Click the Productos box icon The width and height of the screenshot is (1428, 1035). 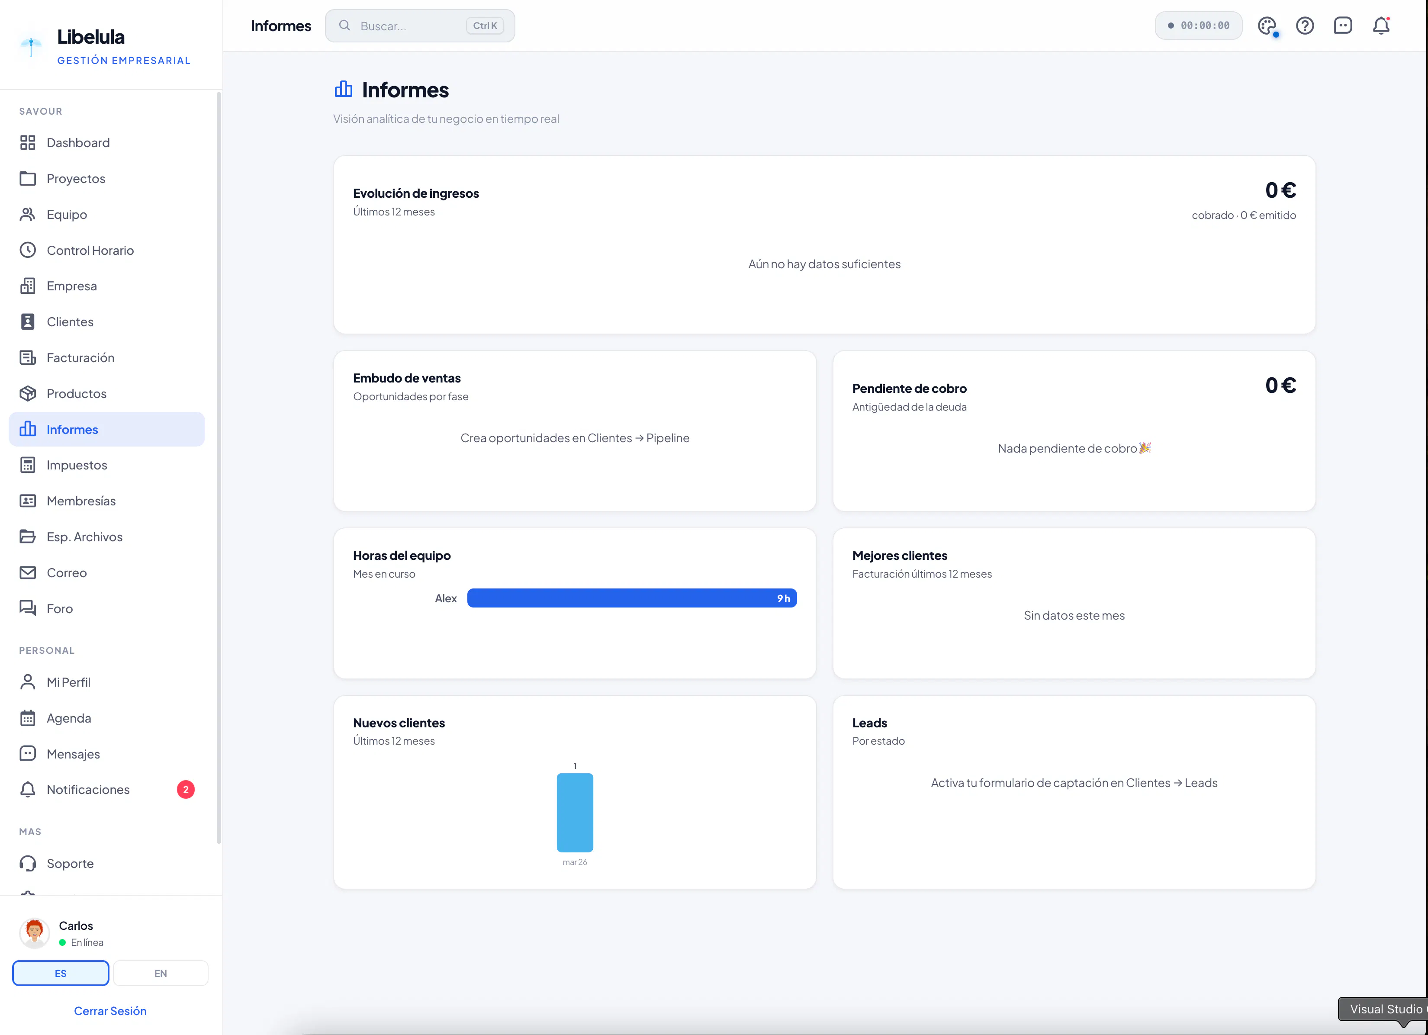[28, 393]
